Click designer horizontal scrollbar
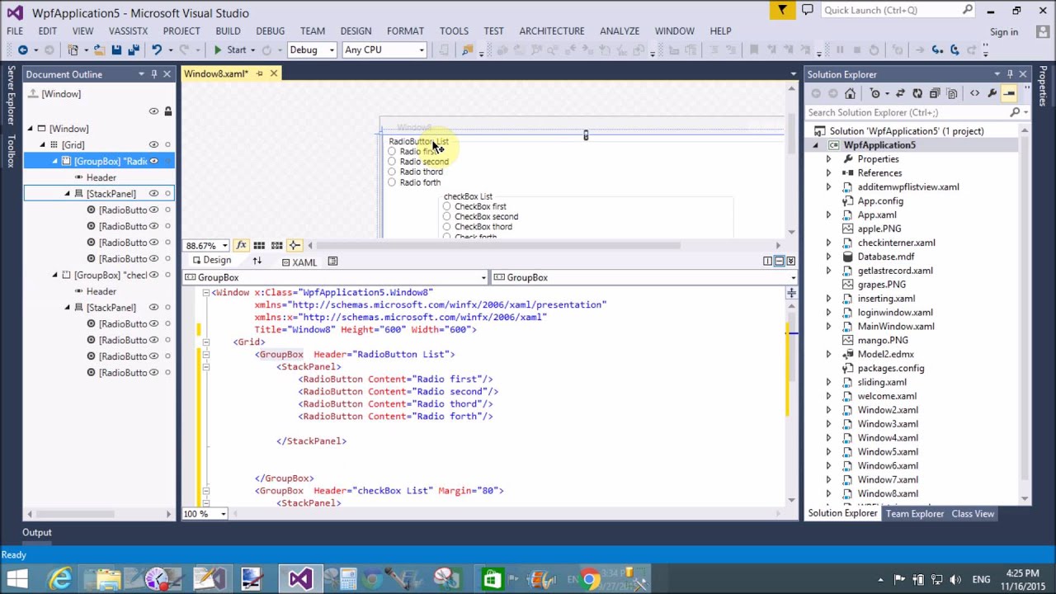This screenshot has width=1056, height=594. 498,245
